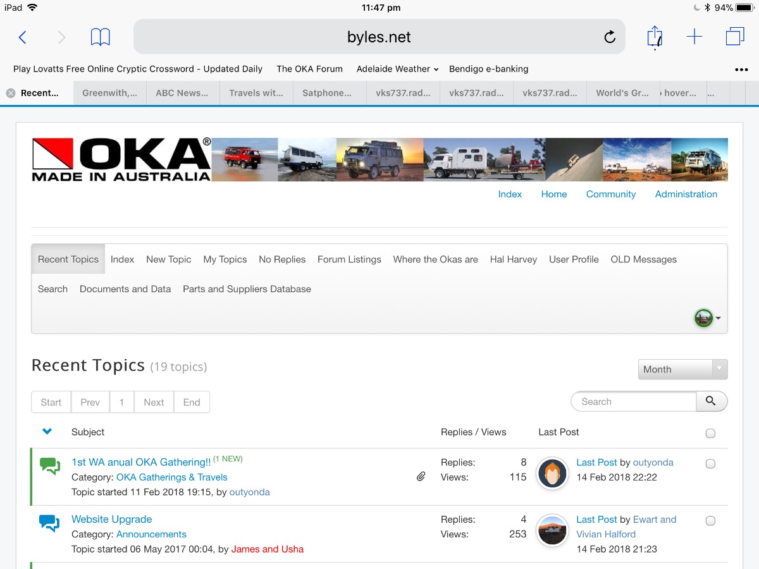
Task: Tick the checkbox for WA Gathering topic
Action: click(x=710, y=463)
